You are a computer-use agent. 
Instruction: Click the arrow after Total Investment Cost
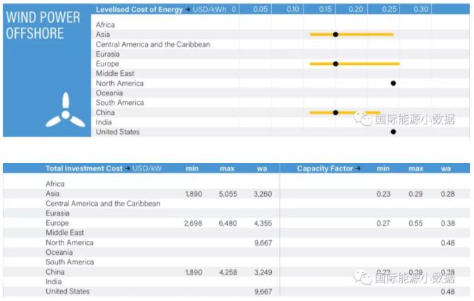128,168
